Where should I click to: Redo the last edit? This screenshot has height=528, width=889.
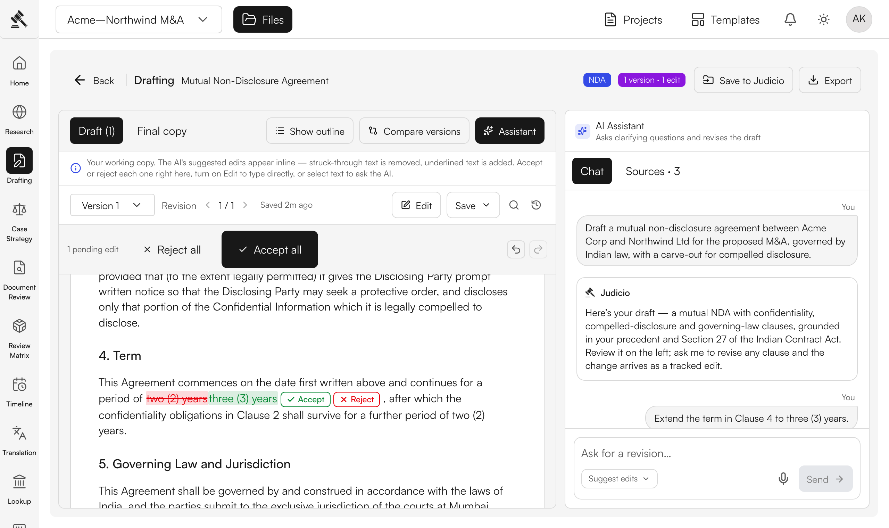click(538, 249)
